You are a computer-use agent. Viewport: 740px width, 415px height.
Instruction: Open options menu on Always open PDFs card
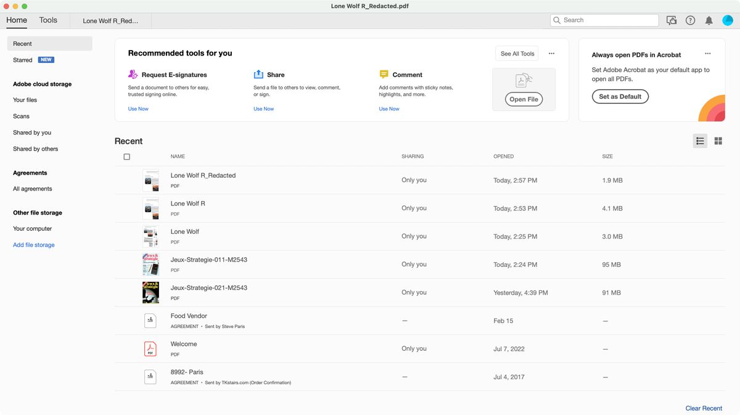(x=707, y=53)
